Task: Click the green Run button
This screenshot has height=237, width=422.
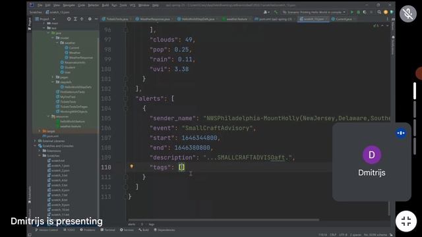Action: pyautogui.click(x=351, y=12)
